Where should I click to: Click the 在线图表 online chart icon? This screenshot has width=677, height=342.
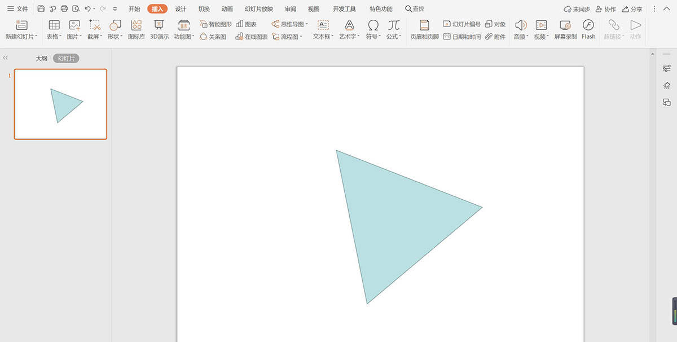(252, 37)
